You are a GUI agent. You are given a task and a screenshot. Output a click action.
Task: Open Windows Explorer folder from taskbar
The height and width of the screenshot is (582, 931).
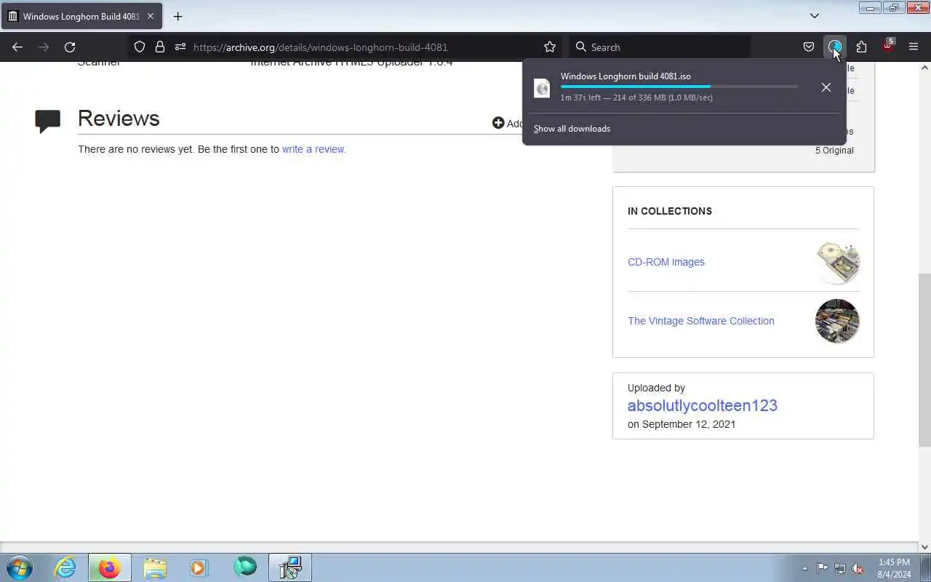point(155,567)
